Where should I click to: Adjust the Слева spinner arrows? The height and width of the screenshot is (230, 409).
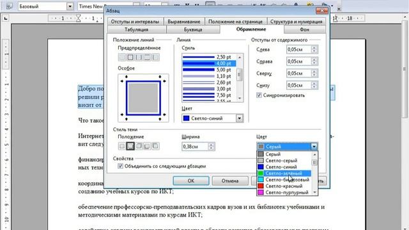tap(314, 50)
